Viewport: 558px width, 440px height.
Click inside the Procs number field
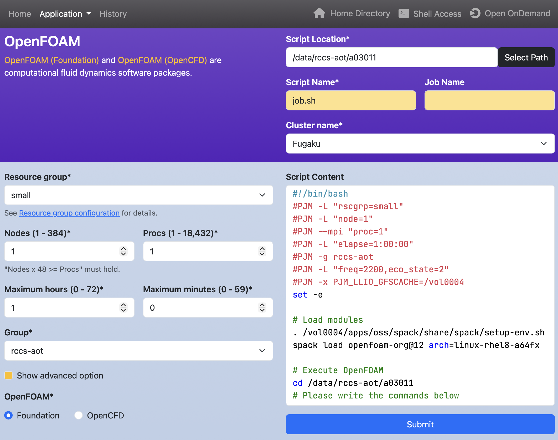point(208,251)
